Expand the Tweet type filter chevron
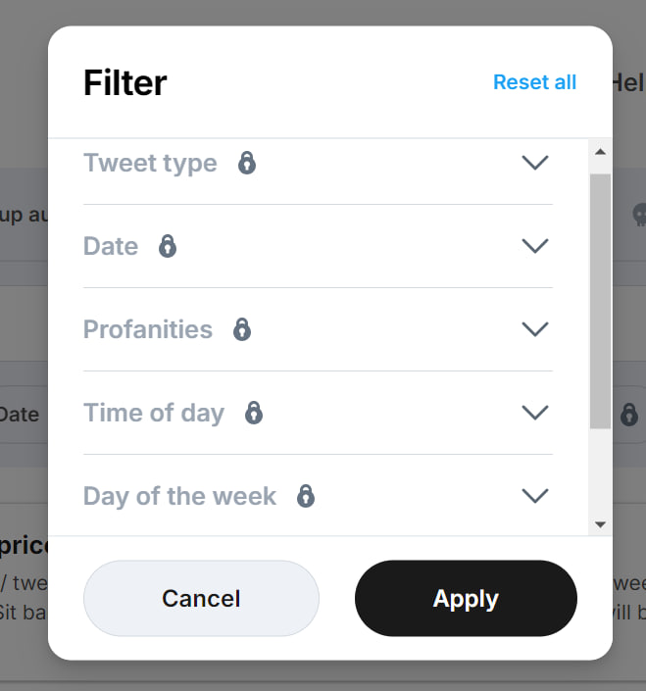Screen dimensions: 646x691 534,163
